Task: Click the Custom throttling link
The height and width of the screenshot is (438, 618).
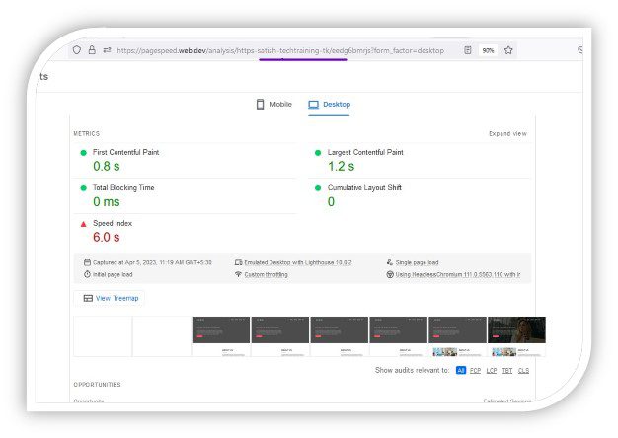Action: 266,274
